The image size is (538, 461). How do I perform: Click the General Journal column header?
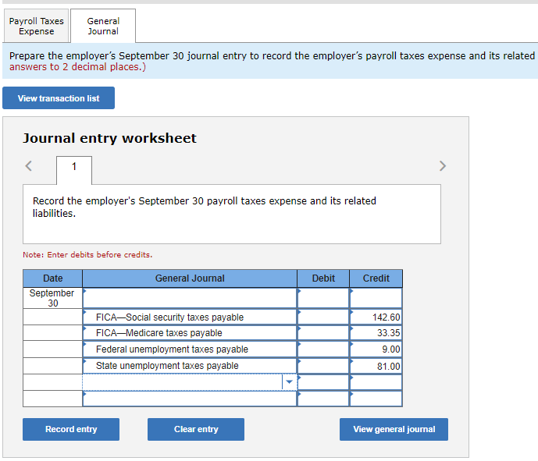[190, 278]
